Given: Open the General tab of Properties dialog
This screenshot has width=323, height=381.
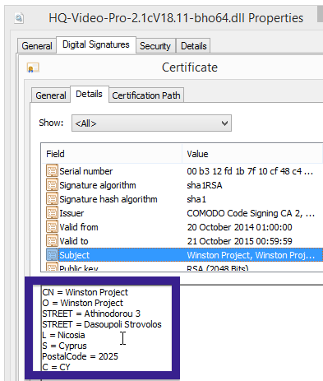Looking at the screenshot, I should tap(37, 46).
